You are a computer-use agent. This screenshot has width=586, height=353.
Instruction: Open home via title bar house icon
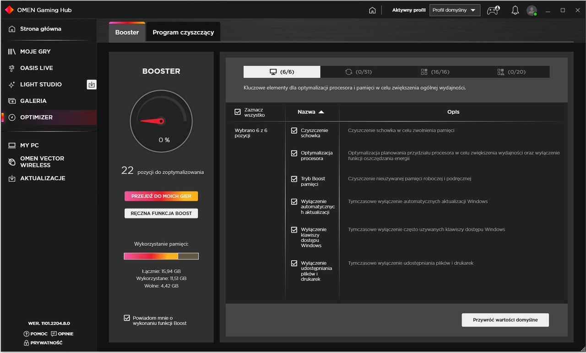[372, 11]
